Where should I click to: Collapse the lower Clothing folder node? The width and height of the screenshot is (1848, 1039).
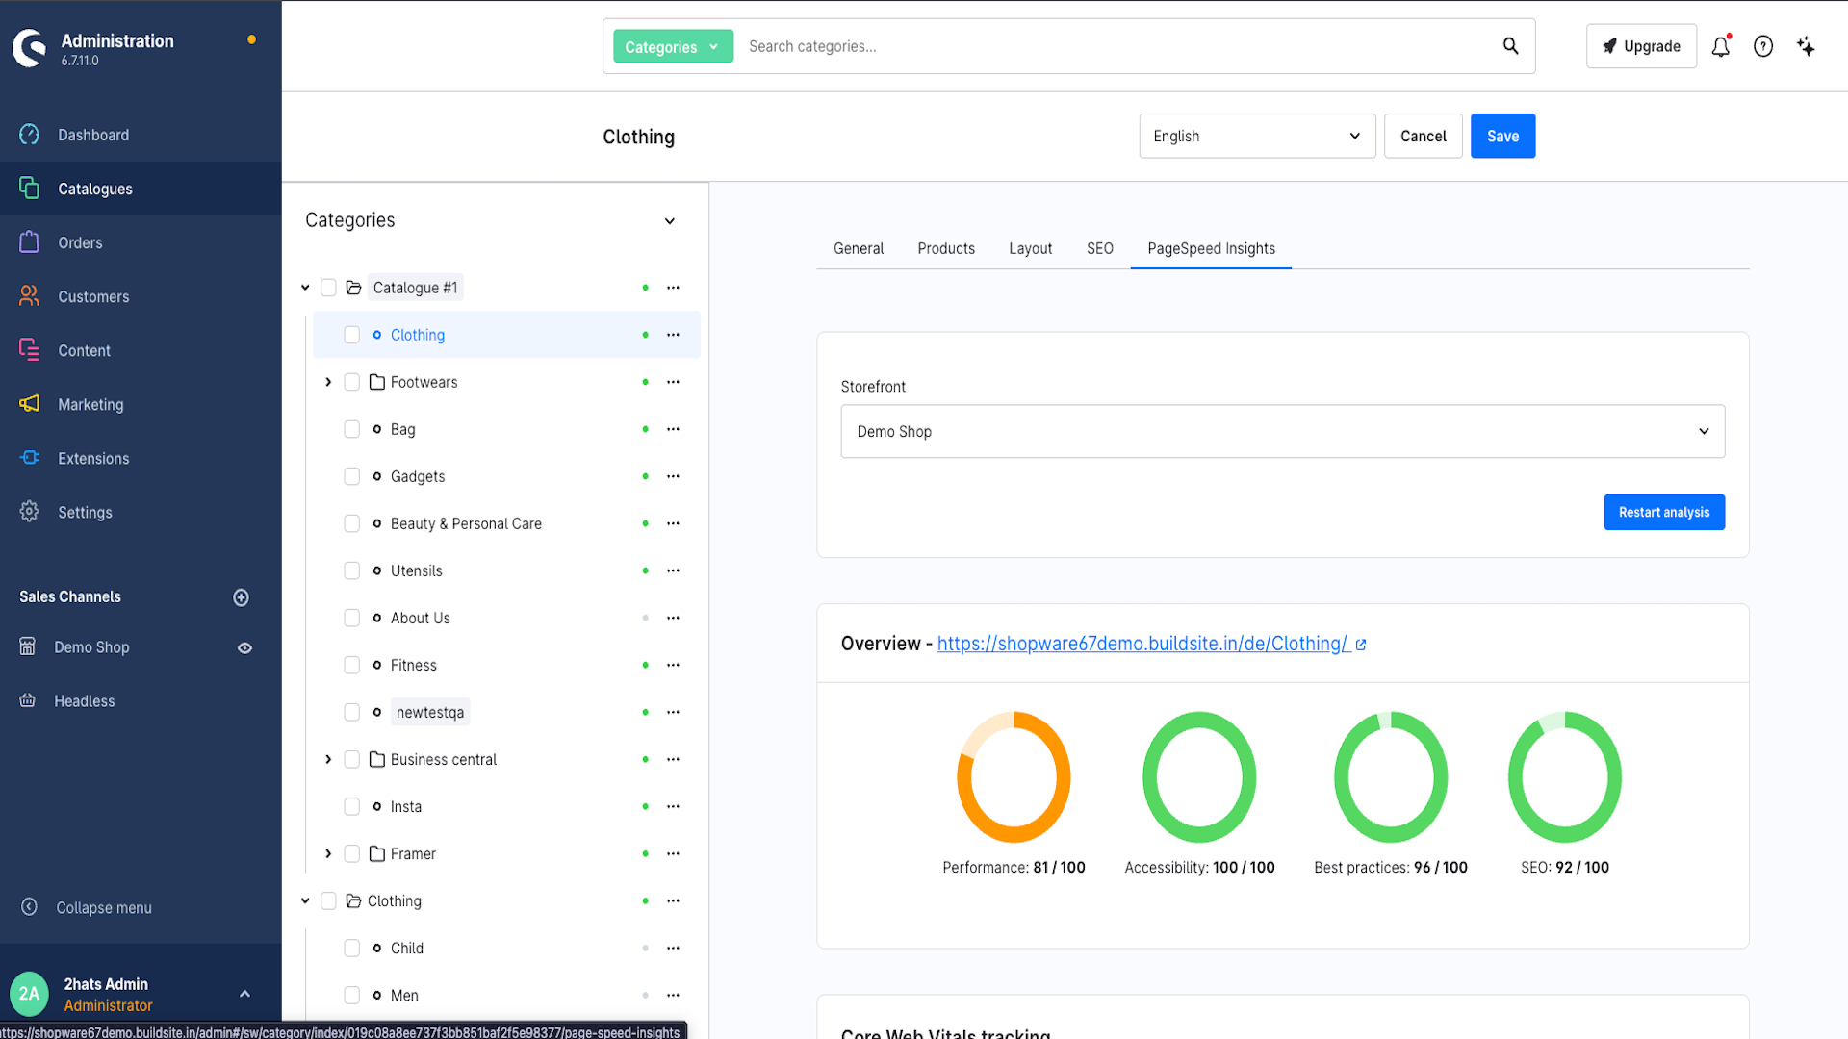coord(305,900)
